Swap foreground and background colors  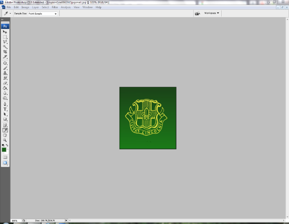7,145
